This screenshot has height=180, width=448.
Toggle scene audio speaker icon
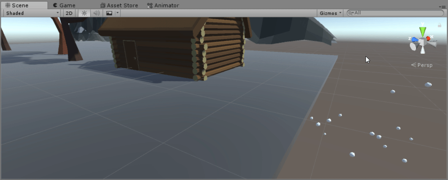tap(97, 13)
